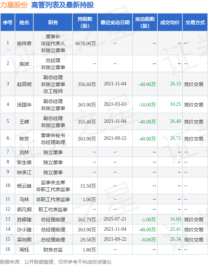Click the name 陈芳

tap(24, 139)
